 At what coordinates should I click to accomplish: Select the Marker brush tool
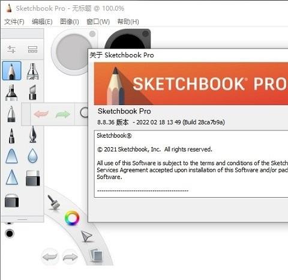tap(11, 93)
